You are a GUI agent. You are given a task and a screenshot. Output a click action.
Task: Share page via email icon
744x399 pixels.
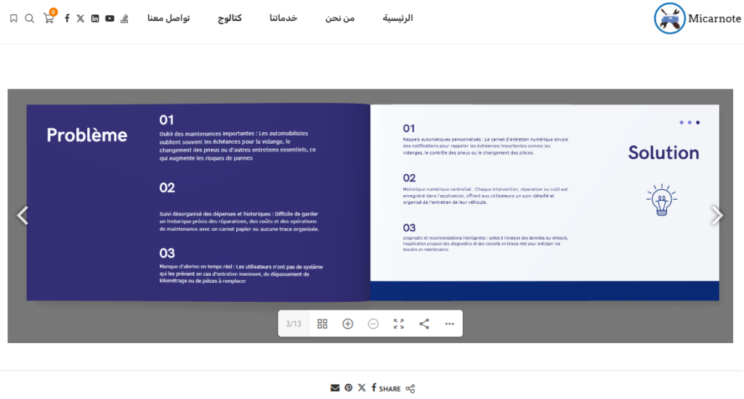(x=335, y=388)
